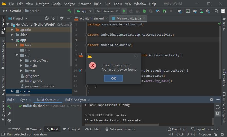Image resolution: width=227 pixels, height=137 pixels.
Task: Open the SDK Manager icon
Action: (x=208, y=11)
